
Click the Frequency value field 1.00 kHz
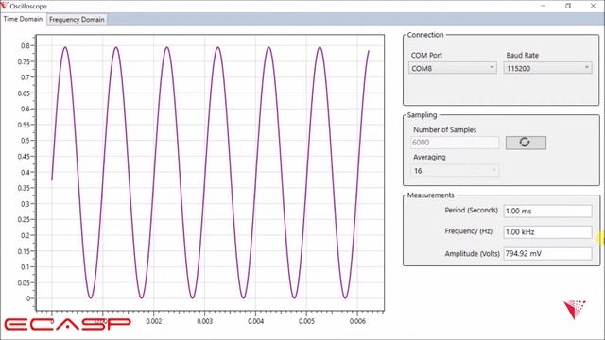[x=547, y=231]
